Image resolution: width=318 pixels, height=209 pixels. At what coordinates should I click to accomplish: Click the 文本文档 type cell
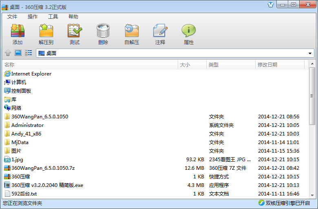pos(219,193)
